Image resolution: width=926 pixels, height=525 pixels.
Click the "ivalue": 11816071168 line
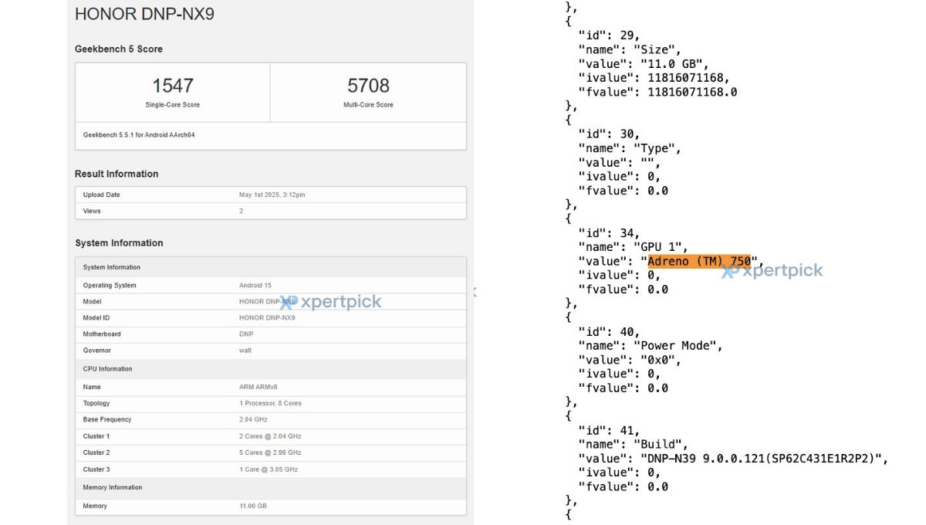[654, 78]
